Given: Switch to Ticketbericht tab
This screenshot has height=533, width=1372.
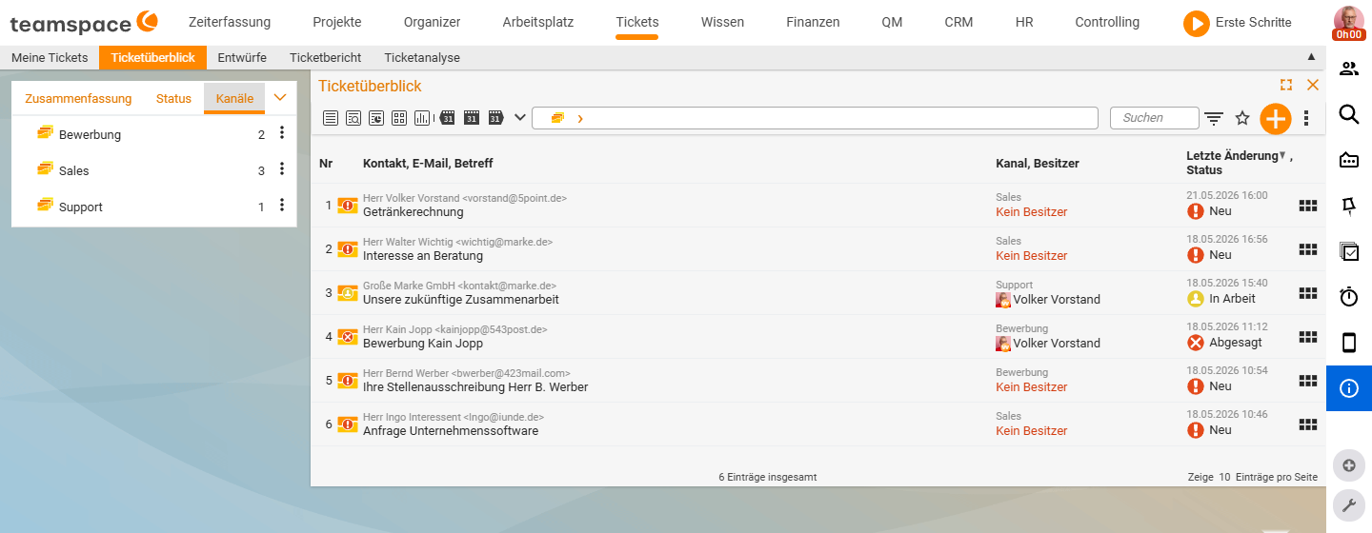Looking at the screenshot, I should [326, 57].
